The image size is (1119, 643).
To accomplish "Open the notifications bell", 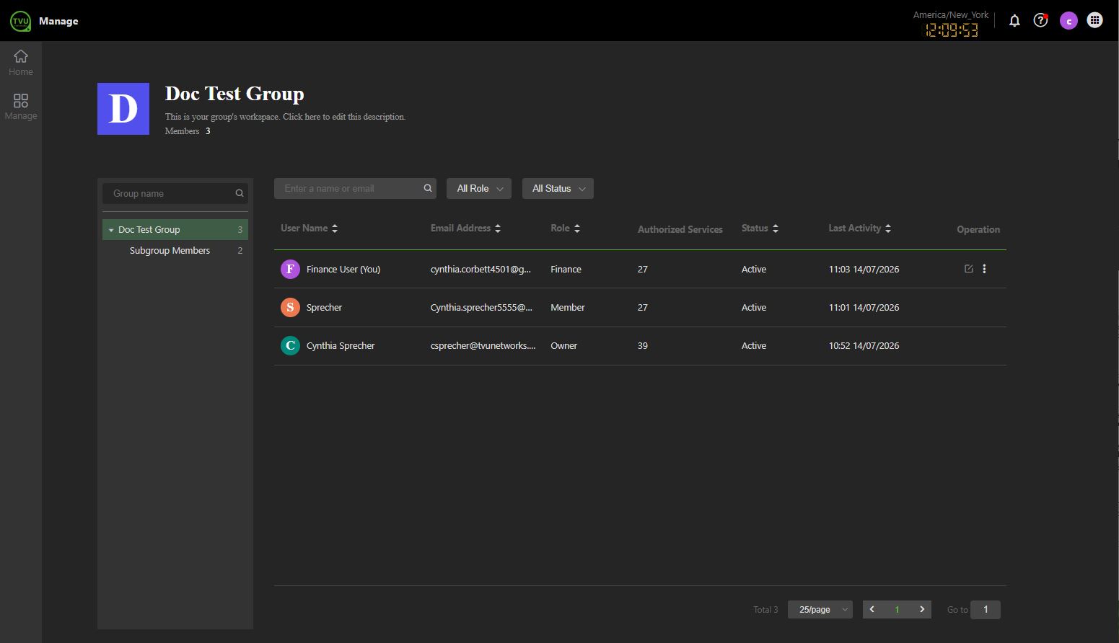I will point(1014,20).
